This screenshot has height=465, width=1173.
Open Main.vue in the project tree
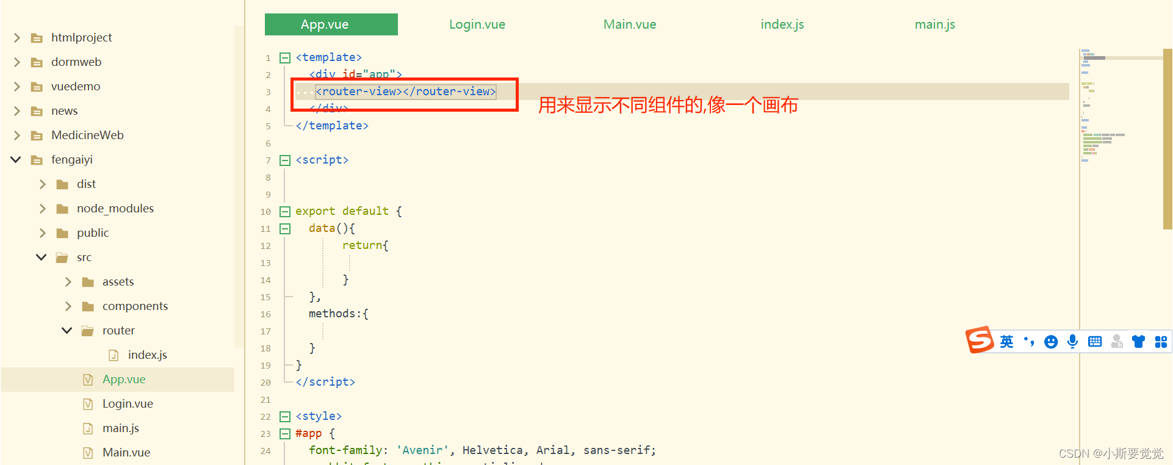tap(126, 453)
